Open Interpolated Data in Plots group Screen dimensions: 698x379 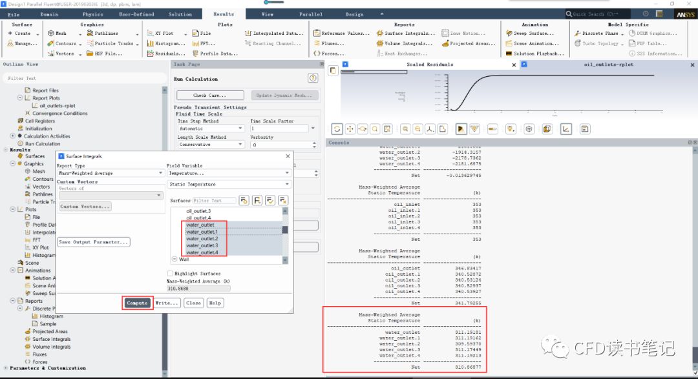pos(274,34)
